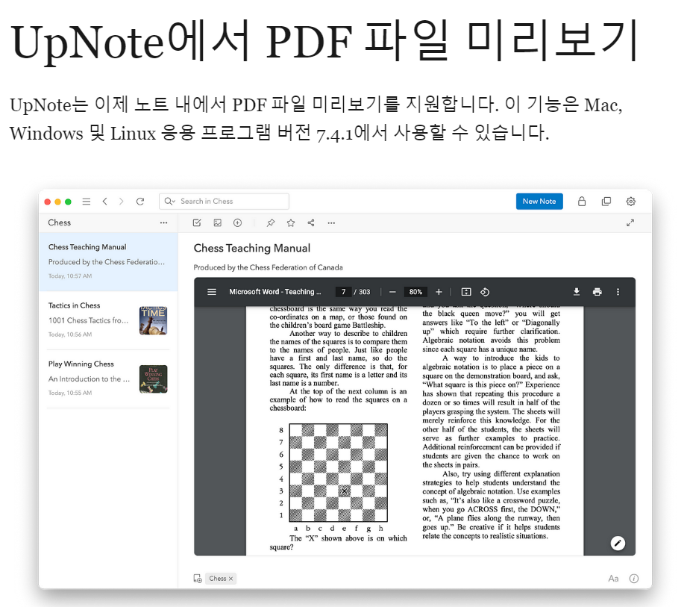Viewport: 687px width, 607px height.
Task: Open the Aa font settings
Action: coord(613,579)
